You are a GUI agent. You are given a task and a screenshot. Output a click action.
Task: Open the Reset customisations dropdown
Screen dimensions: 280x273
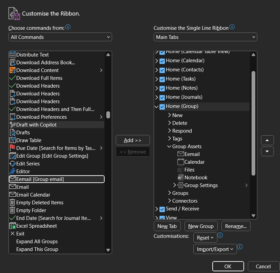click(205, 237)
